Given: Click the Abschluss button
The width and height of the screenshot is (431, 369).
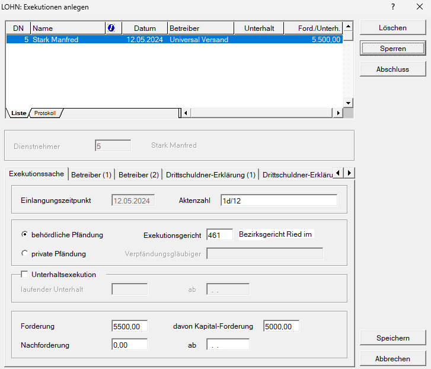Looking at the screenshot, I should coord(392,69).
